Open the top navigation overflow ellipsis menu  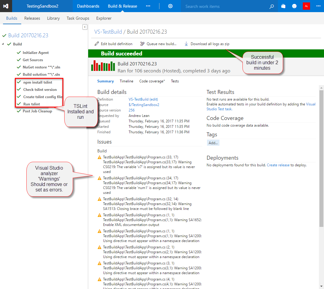pyautogui.click(x=148, y=6)
